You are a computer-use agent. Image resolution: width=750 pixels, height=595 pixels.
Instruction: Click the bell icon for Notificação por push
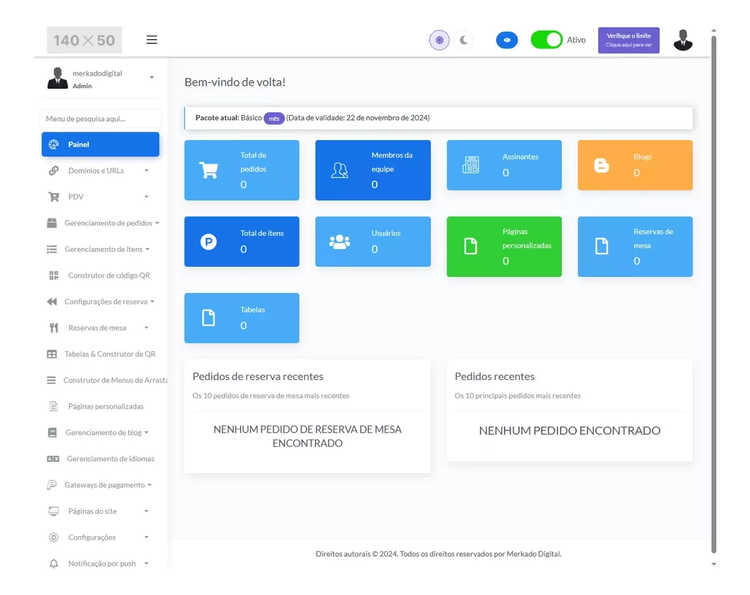54,564
